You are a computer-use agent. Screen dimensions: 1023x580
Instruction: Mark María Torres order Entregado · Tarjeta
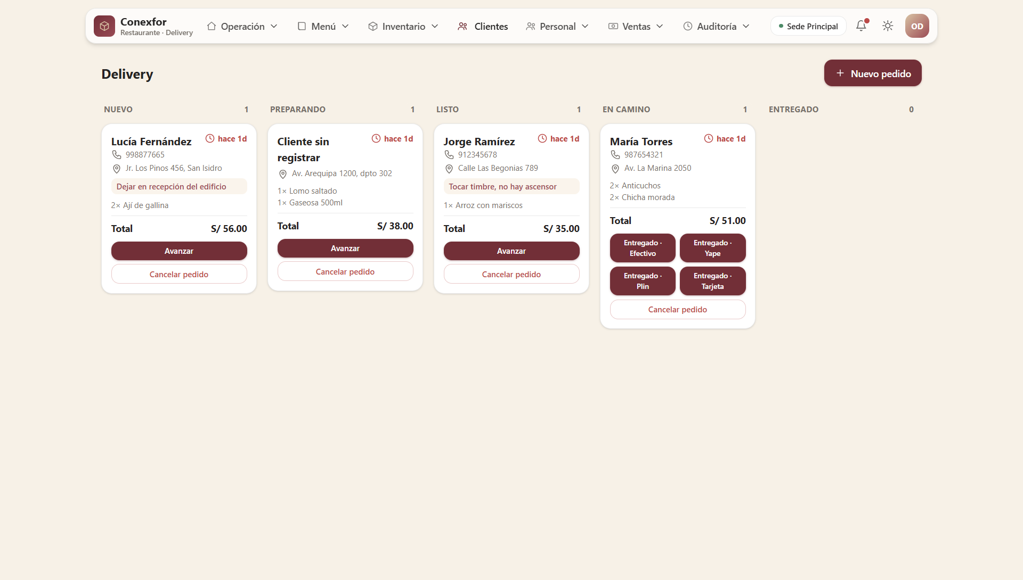[713, 281]
